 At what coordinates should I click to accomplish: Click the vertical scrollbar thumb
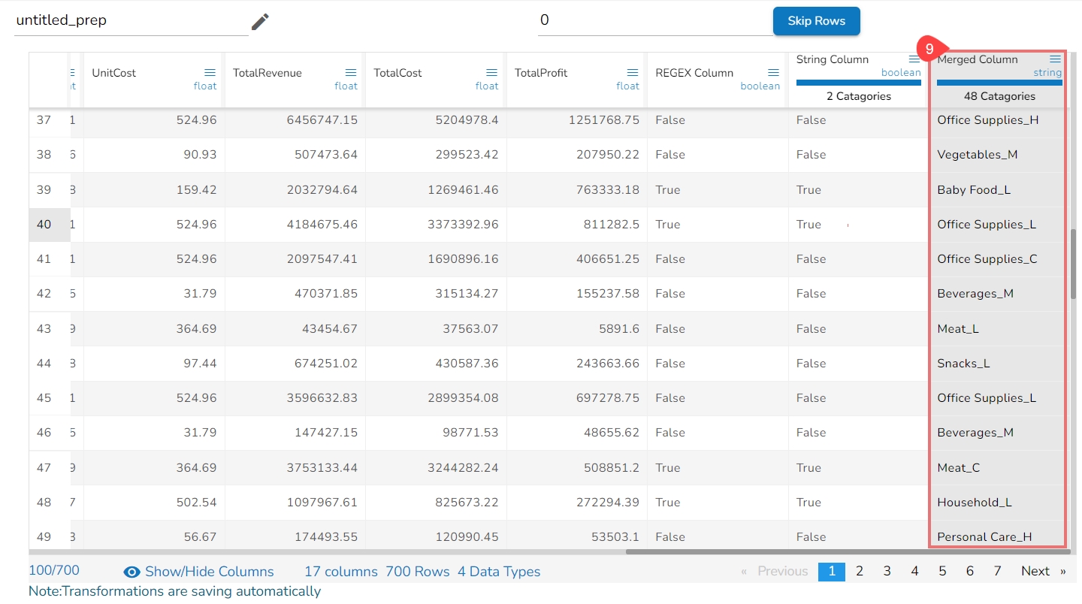pos(1073,263)
